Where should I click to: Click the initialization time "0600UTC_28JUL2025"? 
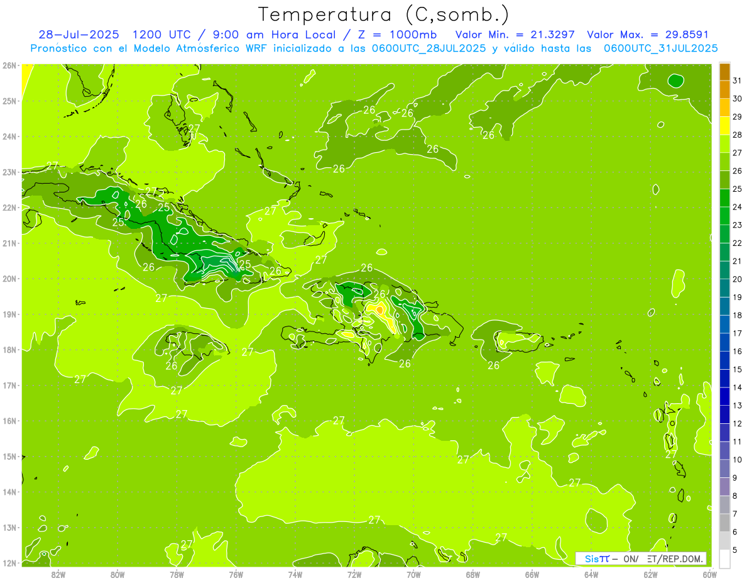(428, 48)
